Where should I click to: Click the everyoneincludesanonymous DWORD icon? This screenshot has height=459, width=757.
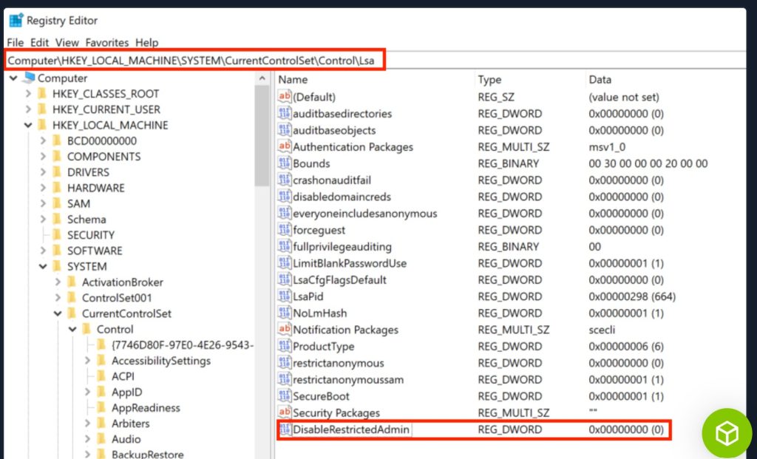click(x=285, y=213)
